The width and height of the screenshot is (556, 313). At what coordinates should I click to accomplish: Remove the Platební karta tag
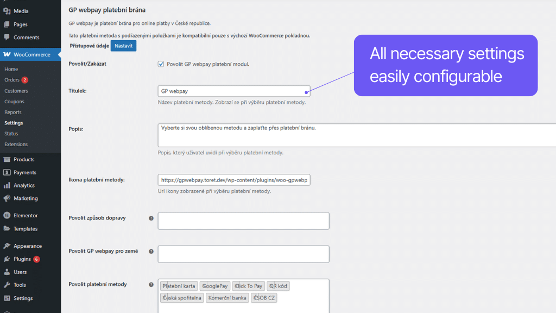(x=164, y=286)
